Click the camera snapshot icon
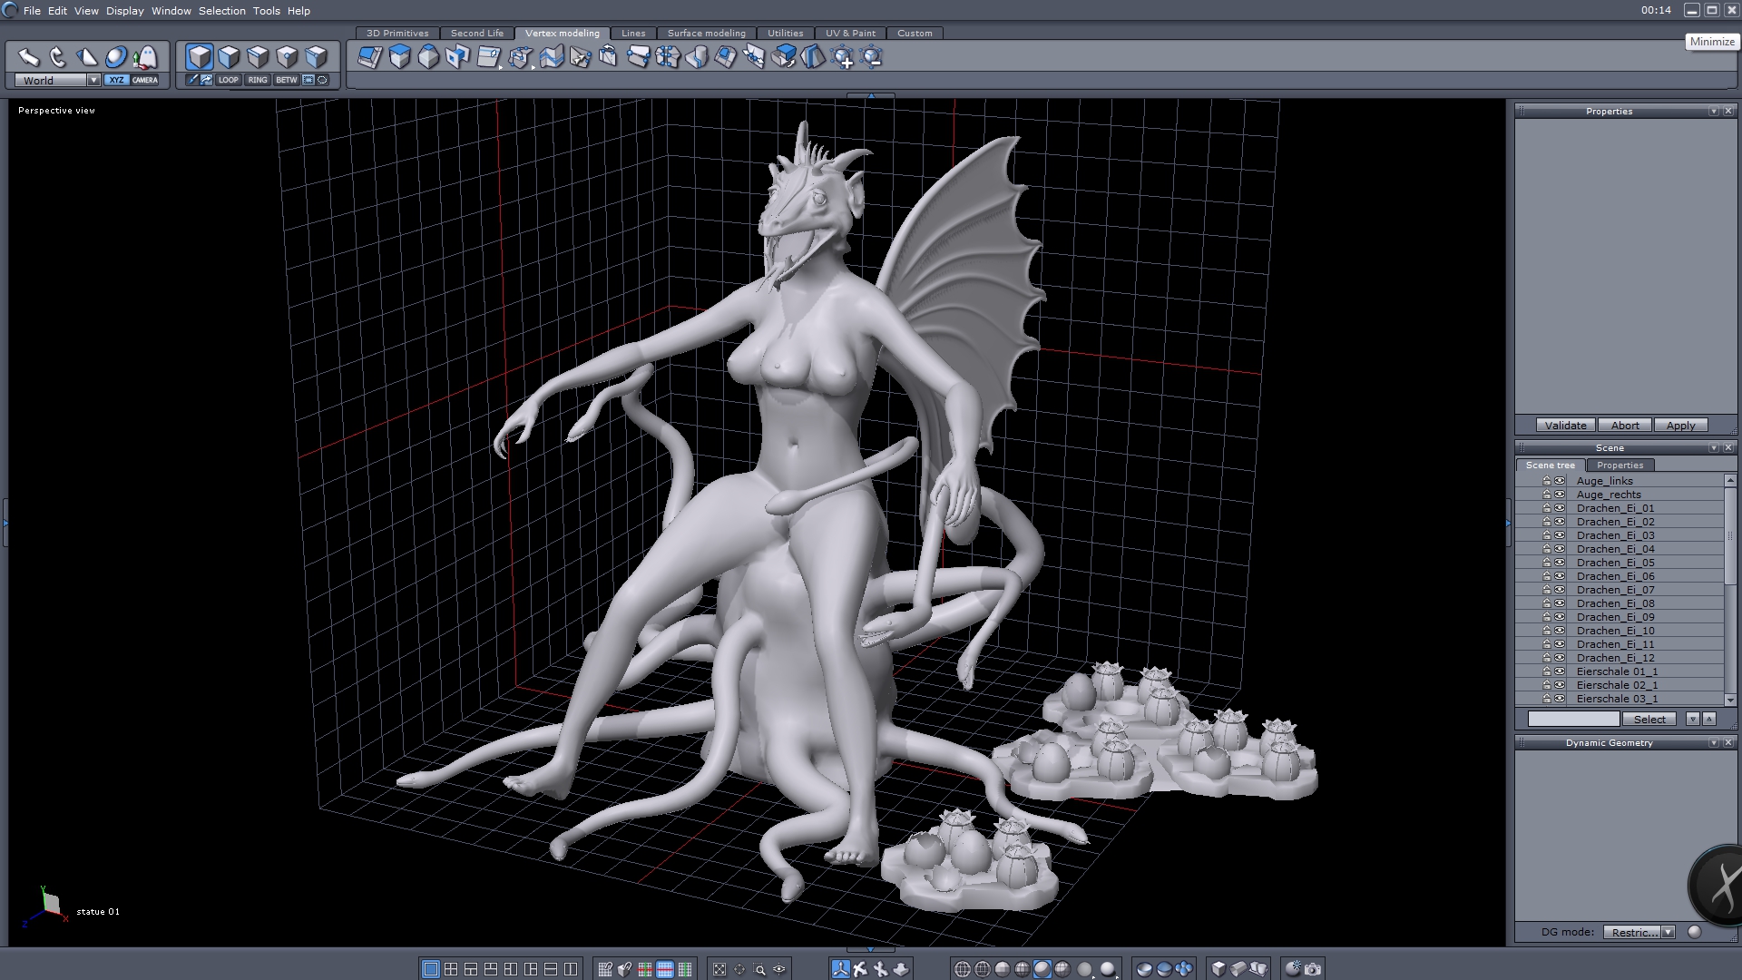 (x=1313, y=969)
